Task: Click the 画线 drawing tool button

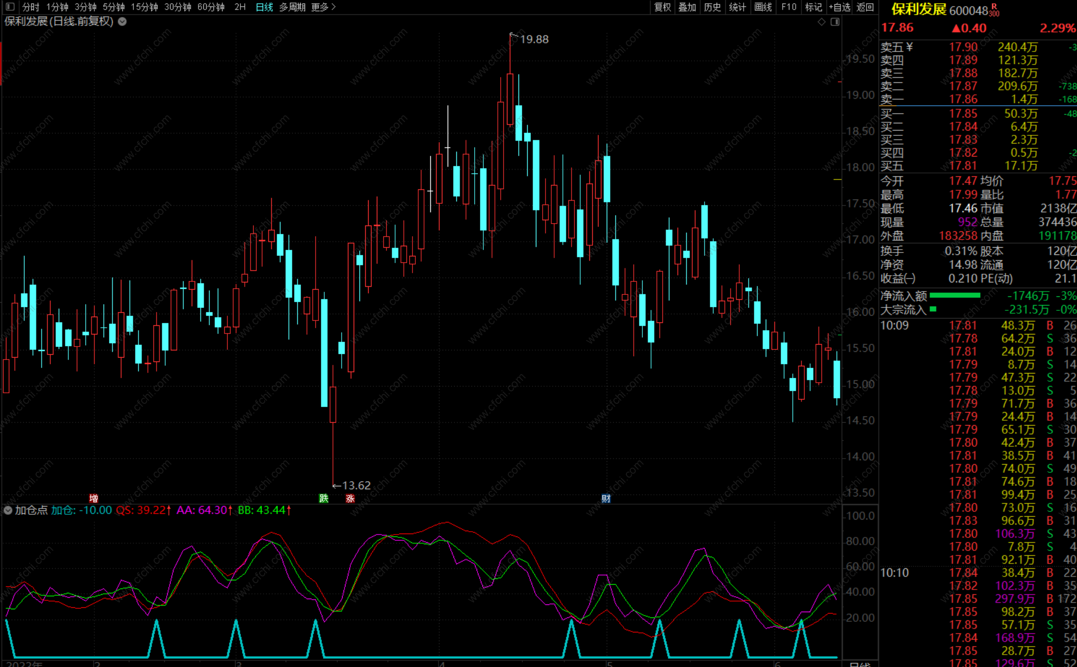Action: tap(763, 7)
